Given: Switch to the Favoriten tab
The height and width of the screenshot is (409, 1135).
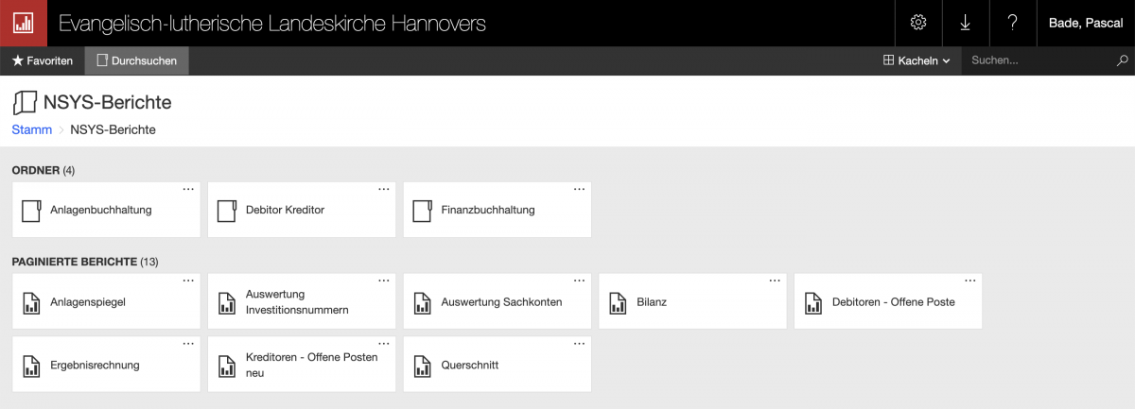Looking at the screenshot, I should point(43,60).
